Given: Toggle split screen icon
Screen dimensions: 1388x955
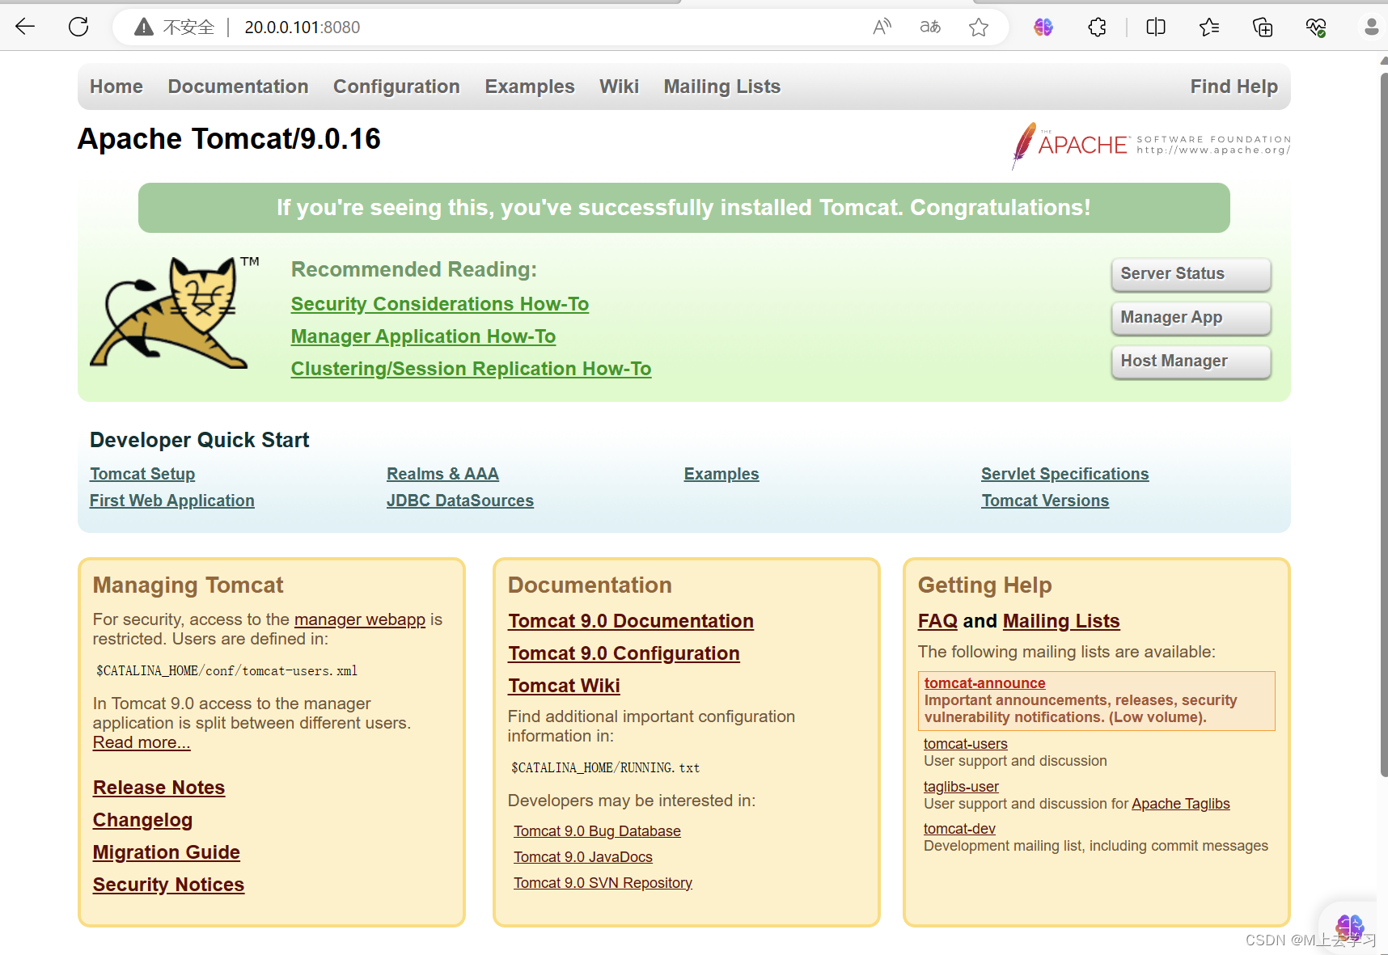Looking at the screenshot, I should 1156,27.
